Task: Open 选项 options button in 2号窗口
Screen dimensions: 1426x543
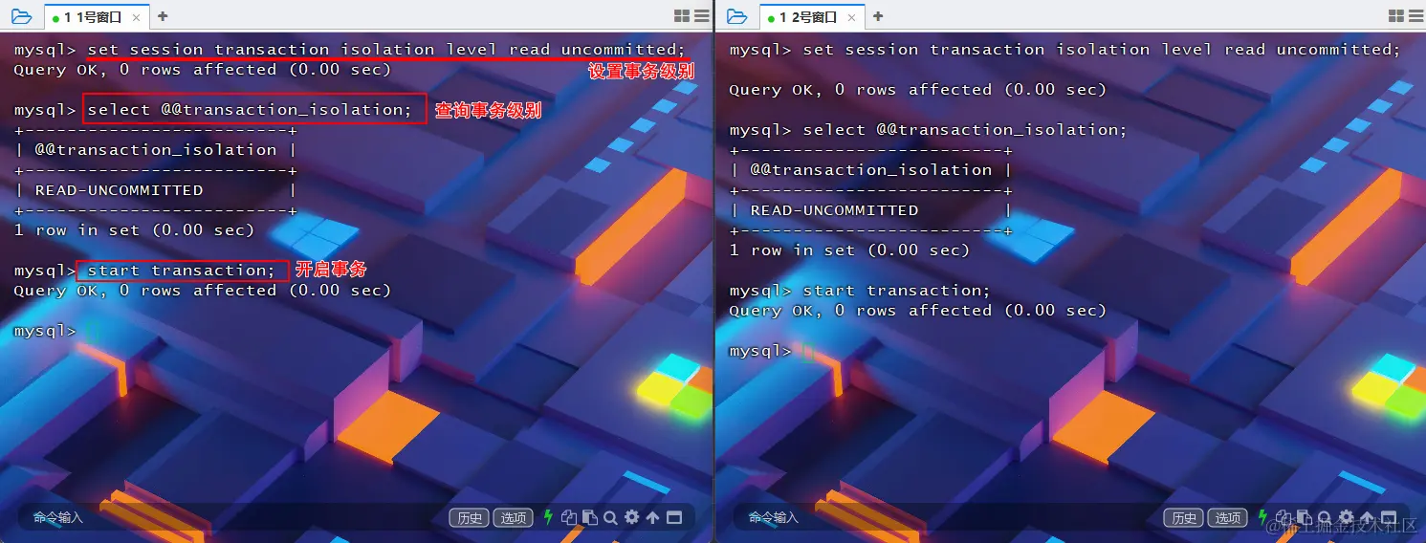Action: click(x=1228, y=517)
